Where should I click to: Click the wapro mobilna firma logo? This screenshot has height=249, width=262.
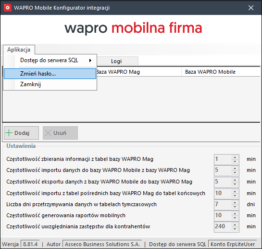[x=133, y=28]
